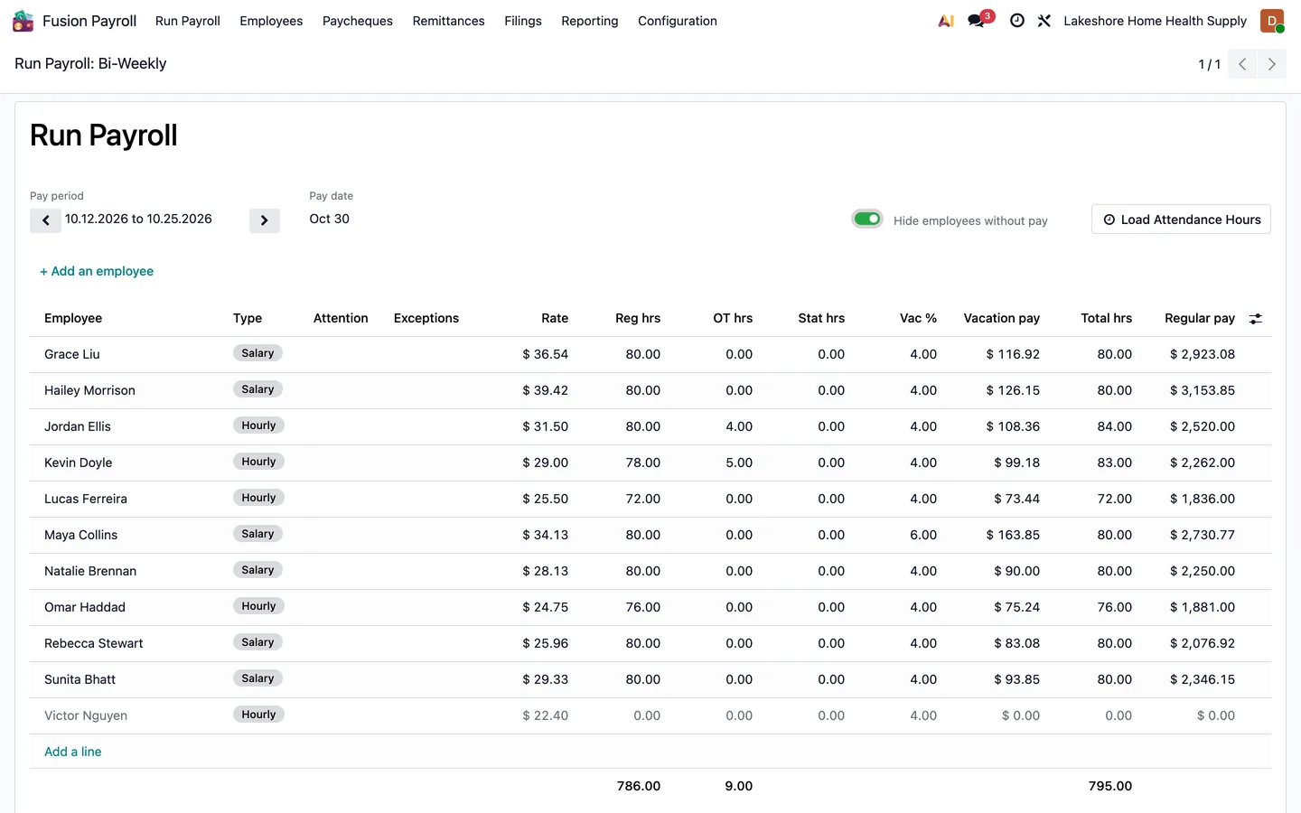Image resolution: width=1301 pixels, height=813 pixels.
Task: Select employee Kevin Doyle
Action: (79, 463)
